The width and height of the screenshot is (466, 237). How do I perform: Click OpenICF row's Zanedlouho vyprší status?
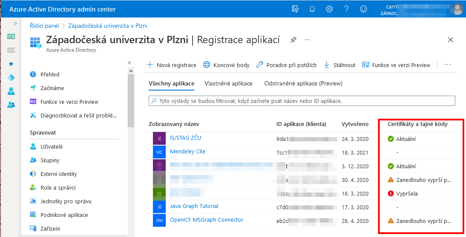click(419, 221)
